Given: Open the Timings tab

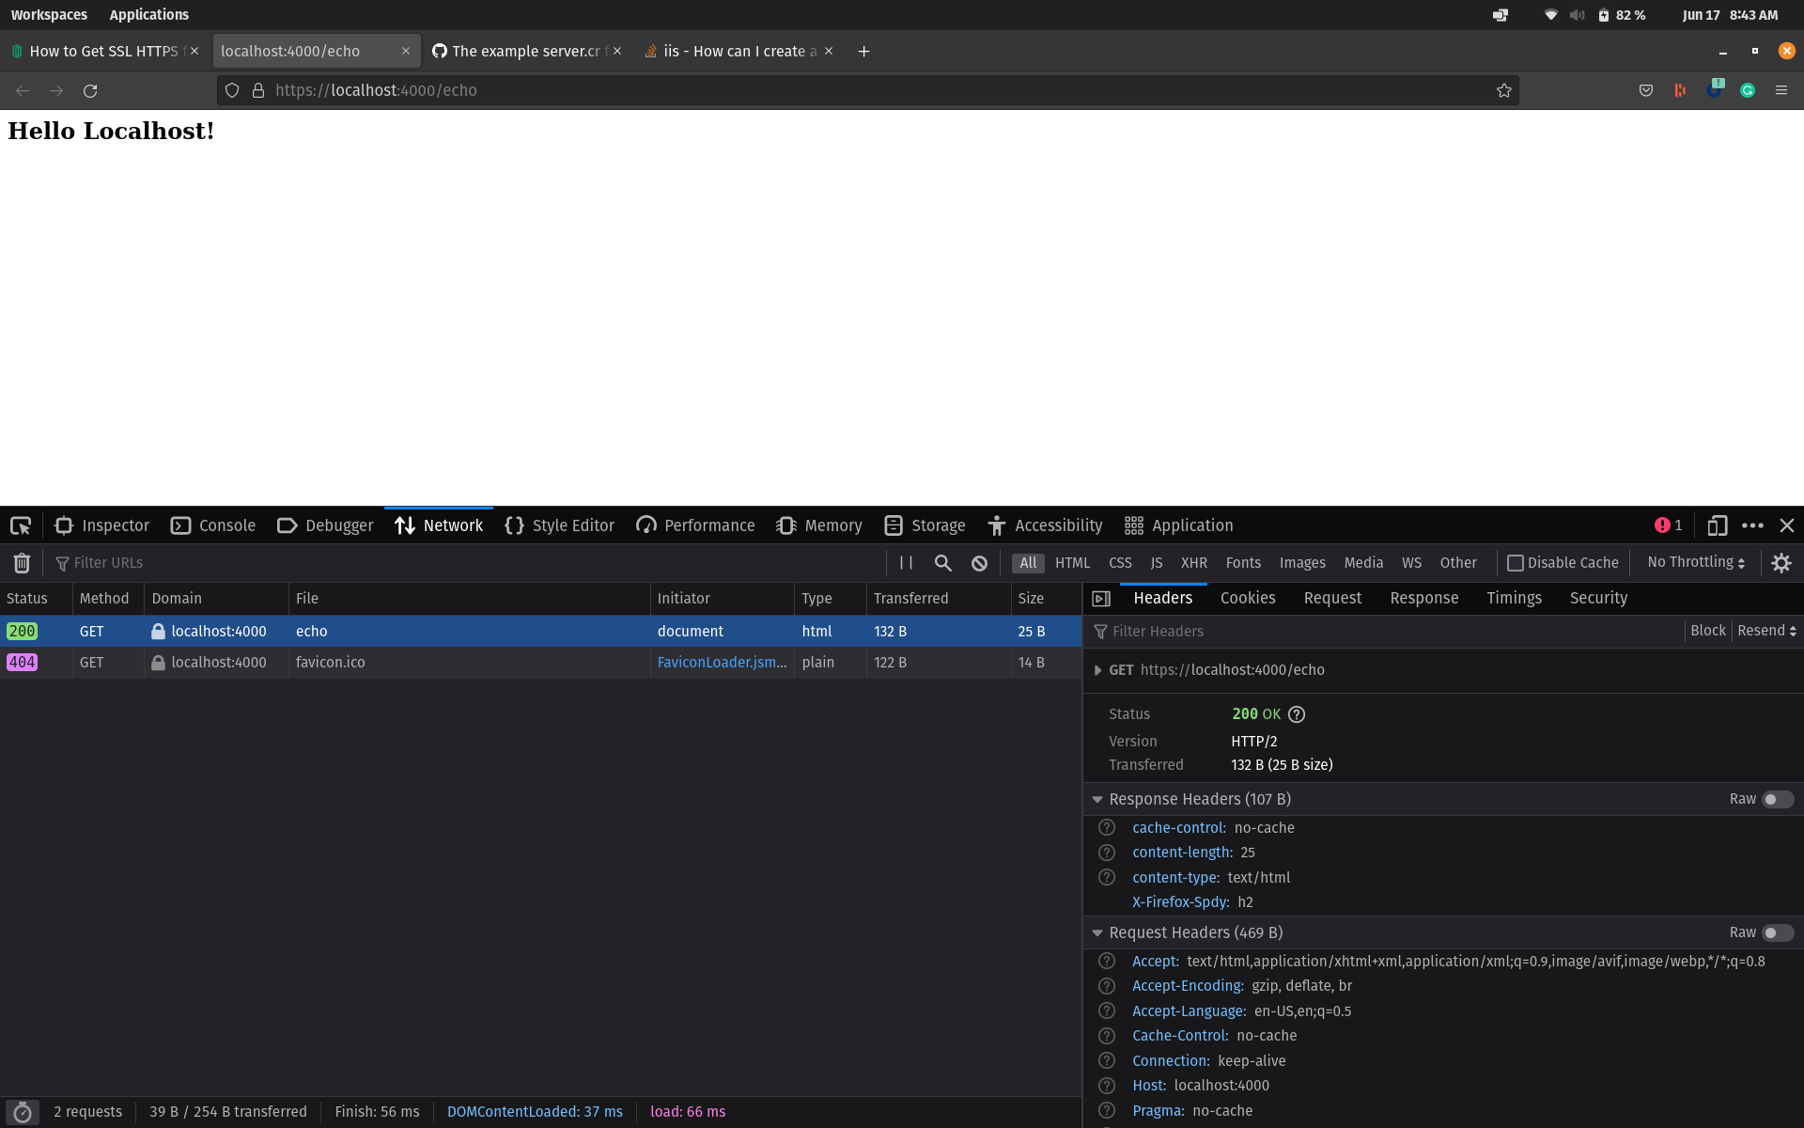Looking at the screenshot, I should [x=1513, y=598].
